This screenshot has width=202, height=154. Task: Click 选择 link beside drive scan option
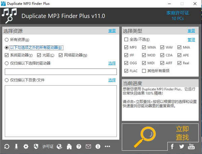112,63
